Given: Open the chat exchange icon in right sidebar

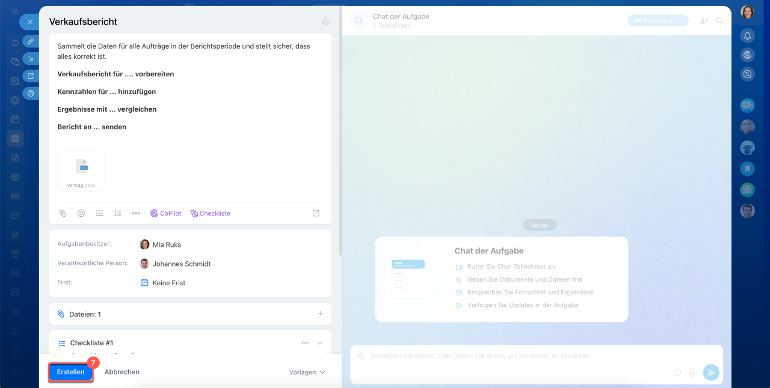Looking at the screenshot, I should coord(747,74).
